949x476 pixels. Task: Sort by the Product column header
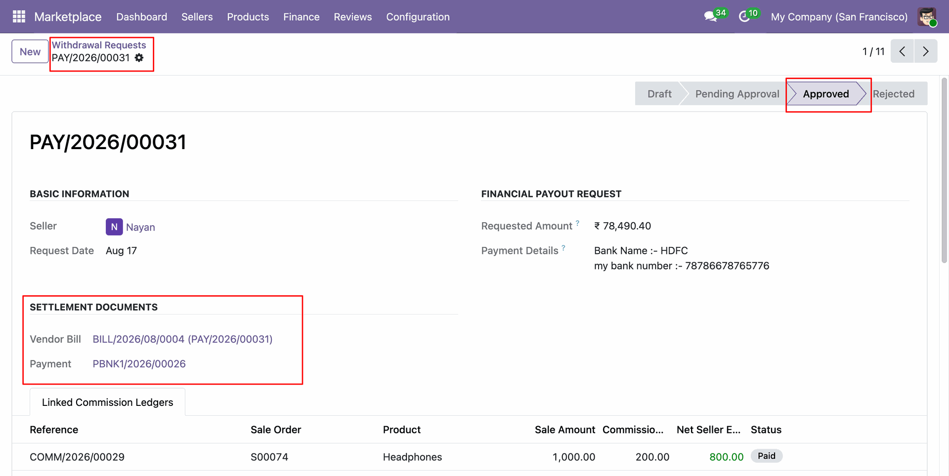click(x=402, y=430)
